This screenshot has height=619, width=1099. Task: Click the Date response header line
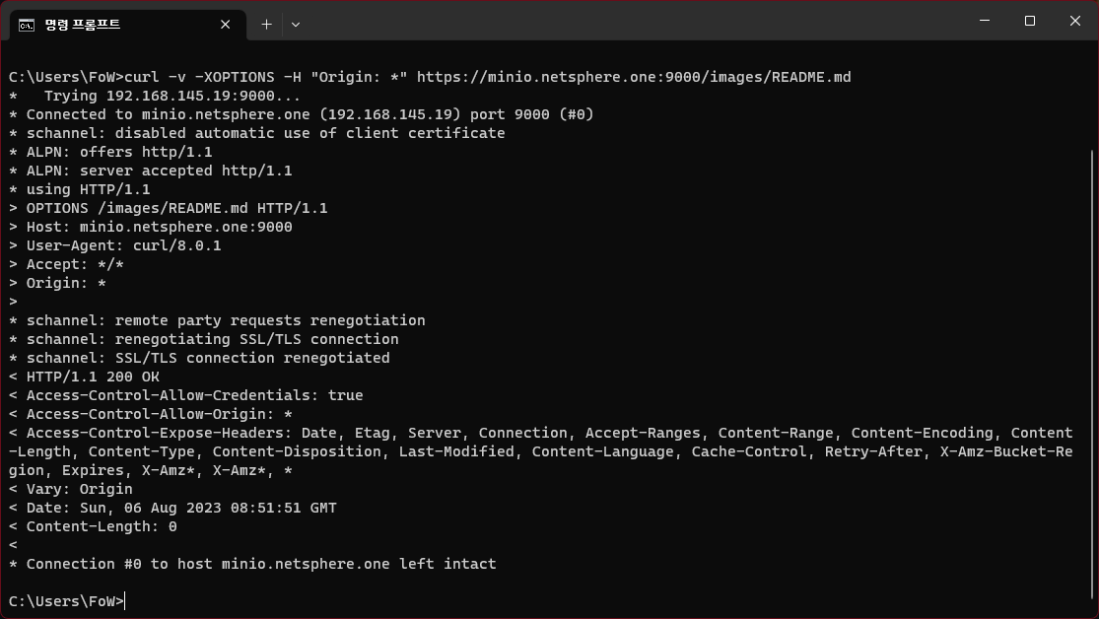coord(172,508)
